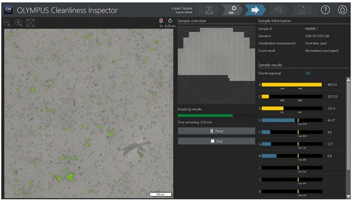Select the review results workflow step
The width and height of the screenshot is (352, 200).
click(x=277, y=9)
